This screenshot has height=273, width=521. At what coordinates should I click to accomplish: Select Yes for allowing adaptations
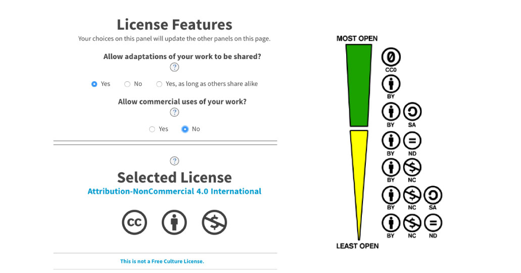[x=94, y=84]
